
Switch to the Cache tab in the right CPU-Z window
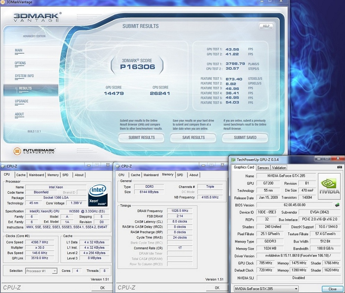135,175
